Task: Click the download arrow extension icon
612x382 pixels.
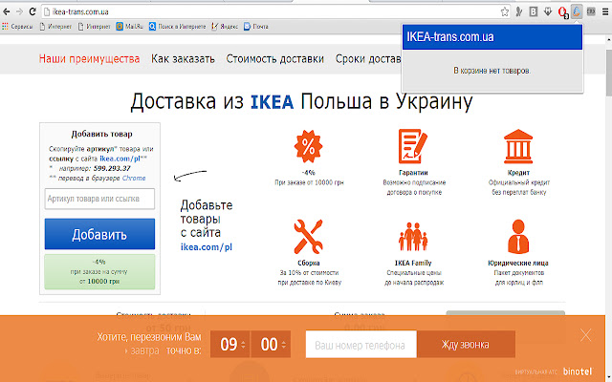Action: click(548, 12)
